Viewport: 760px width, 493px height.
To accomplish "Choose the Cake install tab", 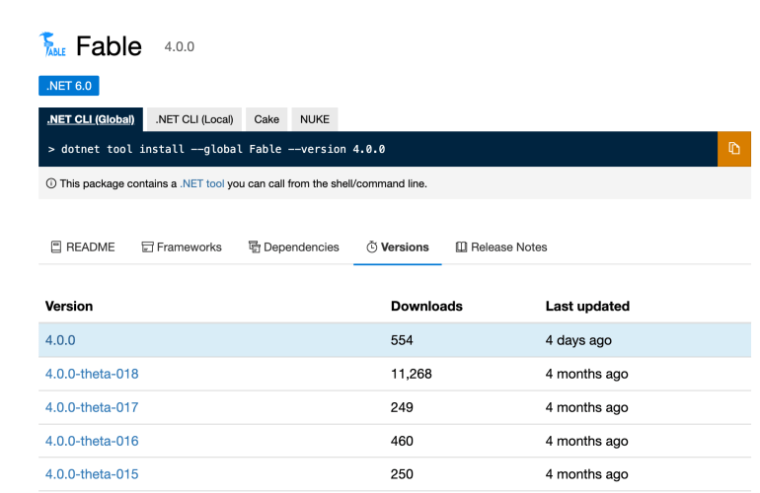I will [266, 119].
